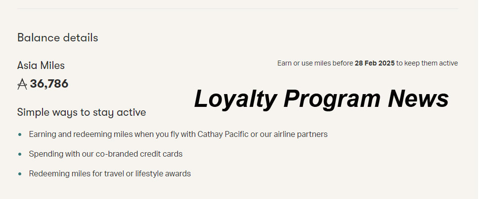
Task: Click the 'Earn or use miles before' text
Action: click(315, 63)
